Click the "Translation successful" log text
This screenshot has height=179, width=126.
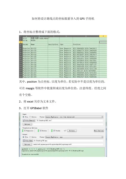(30, 154)
